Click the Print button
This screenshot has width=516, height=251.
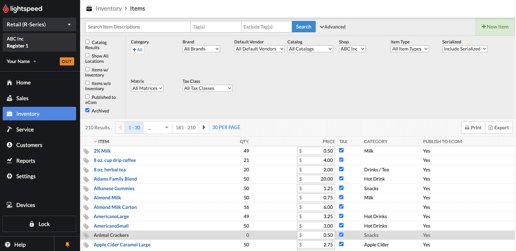(x=473, y=127)
